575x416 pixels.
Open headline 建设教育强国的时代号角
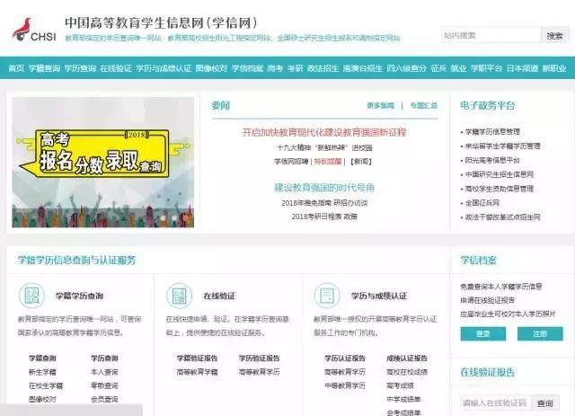324,188
